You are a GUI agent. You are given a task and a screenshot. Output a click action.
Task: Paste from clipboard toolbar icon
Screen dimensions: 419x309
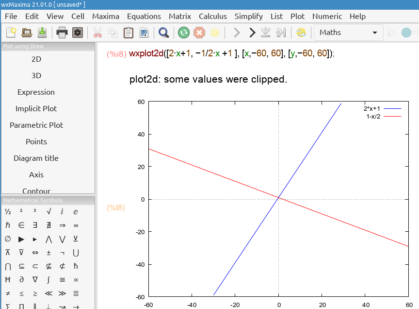pyautogui.click(x=129, y=33)
